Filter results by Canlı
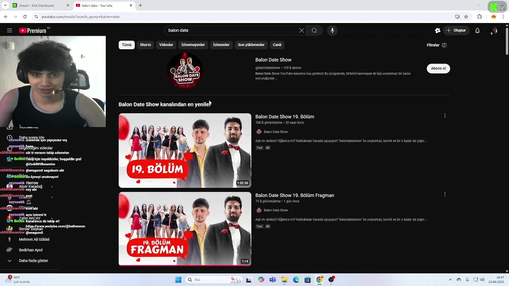 (277, 45)
